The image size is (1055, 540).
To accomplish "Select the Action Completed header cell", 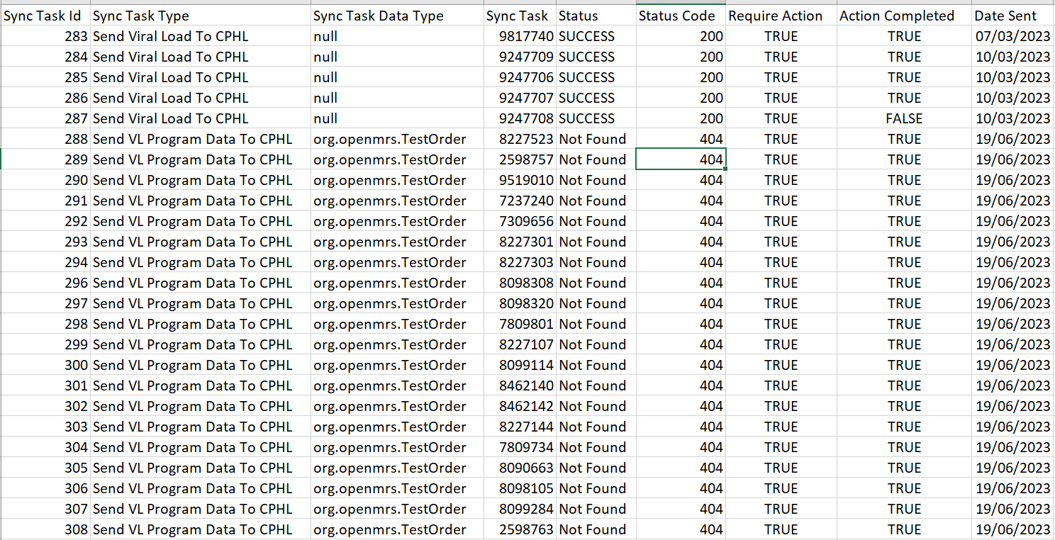I will 904,16.
